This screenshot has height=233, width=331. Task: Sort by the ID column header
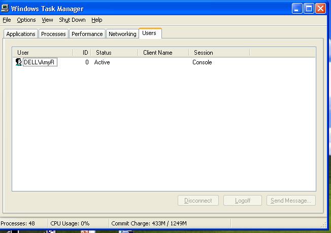click(82, 53)
